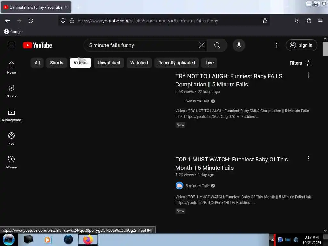The image size is (328, 246).
Task: Select the Shorts filter chip
Action: click(x=57, y=63)
